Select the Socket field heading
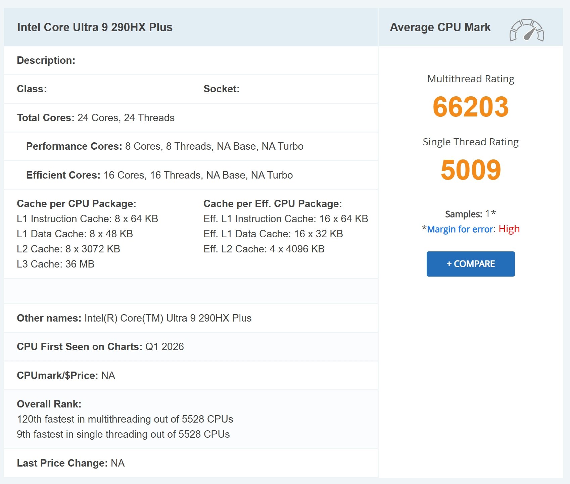The image size is (570, 484). [x=222, y=89]
